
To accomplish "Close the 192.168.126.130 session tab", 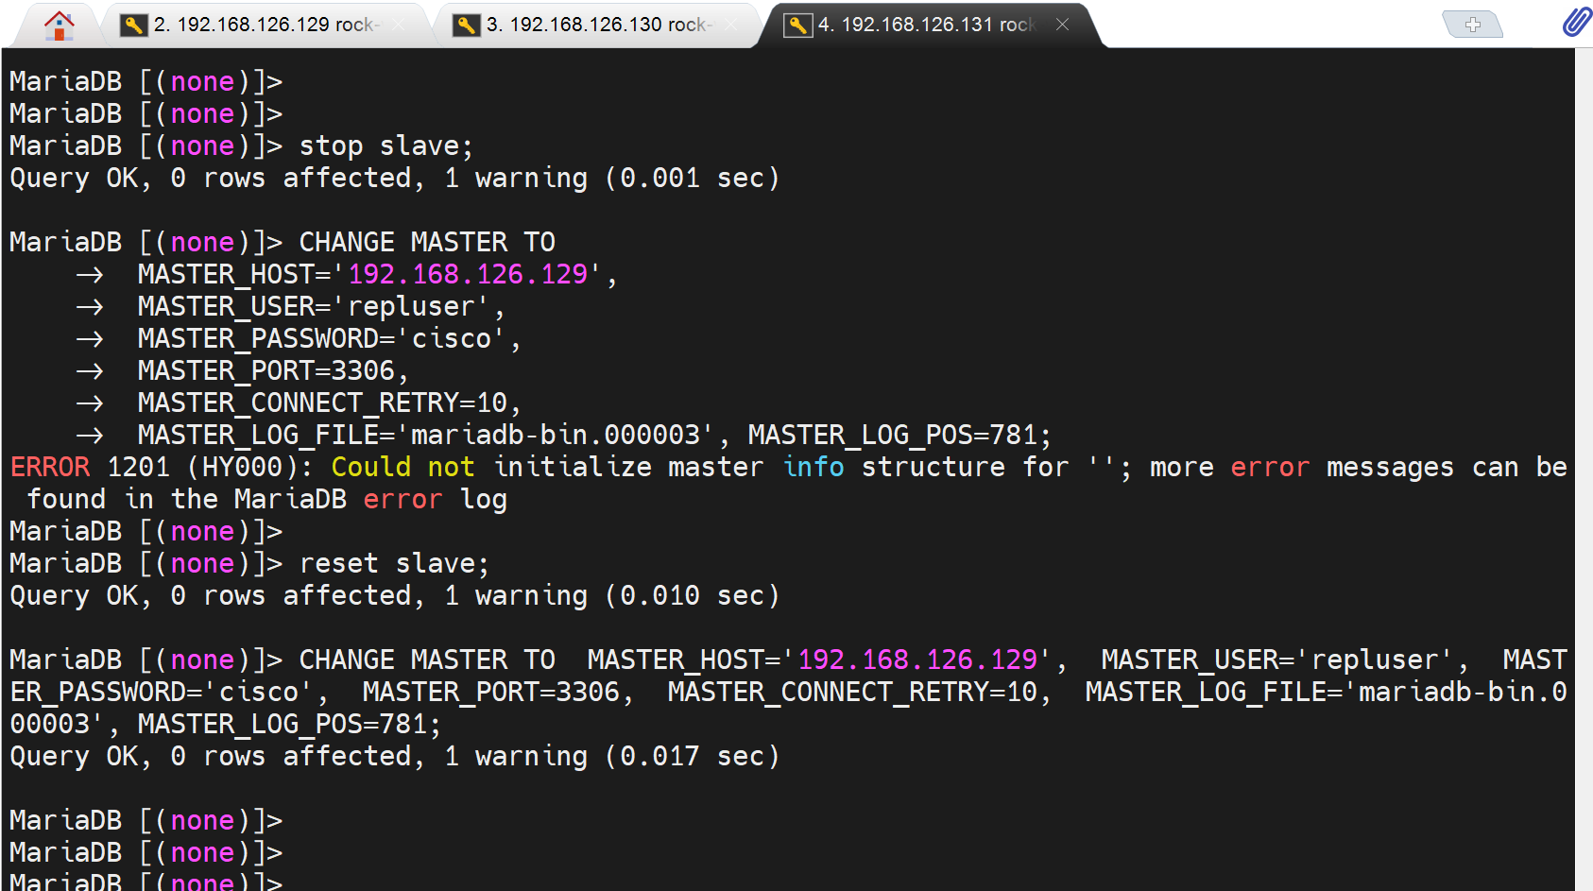I will coord(731,26).
